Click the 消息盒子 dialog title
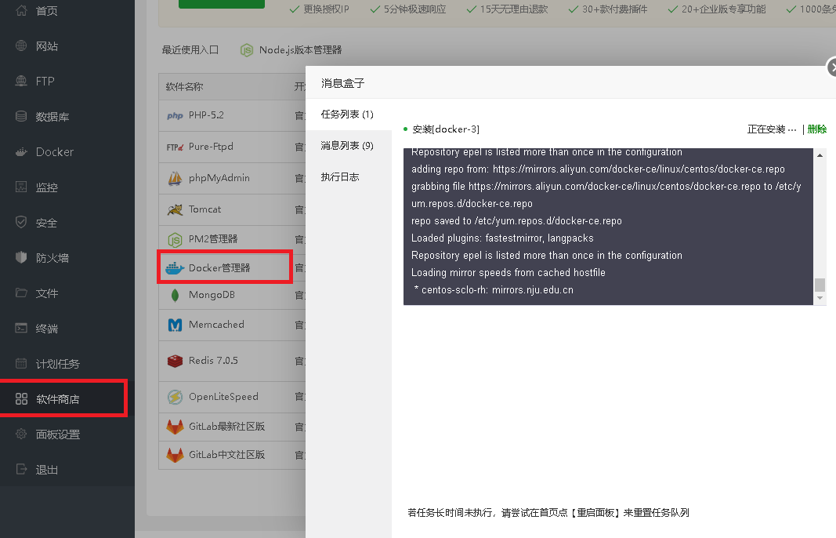Image resolution: width=836 pixels, height=538 pixels. point(343,83)
